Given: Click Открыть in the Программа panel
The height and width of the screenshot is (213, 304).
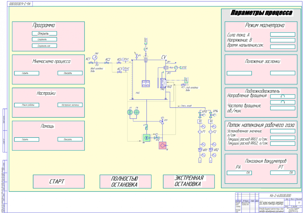Looking at the screenshot, I should click(44, 33).
